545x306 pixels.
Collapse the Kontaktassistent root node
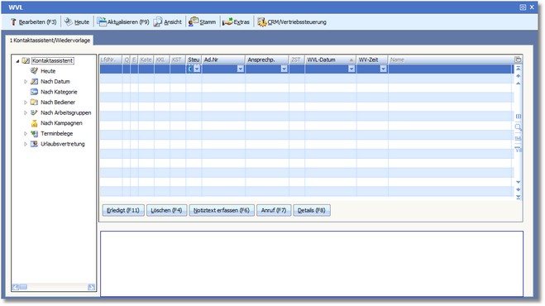(17, 61)
